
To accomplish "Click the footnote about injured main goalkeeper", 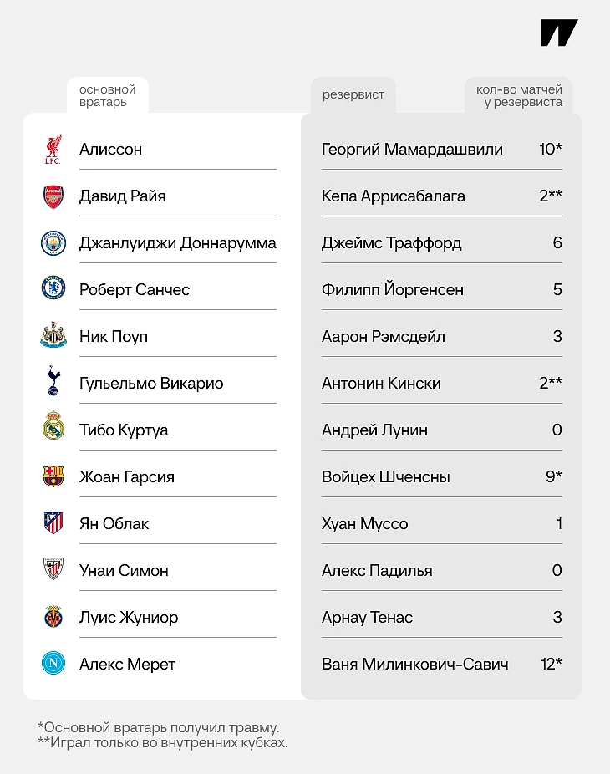I will click(x=159, y=727).
